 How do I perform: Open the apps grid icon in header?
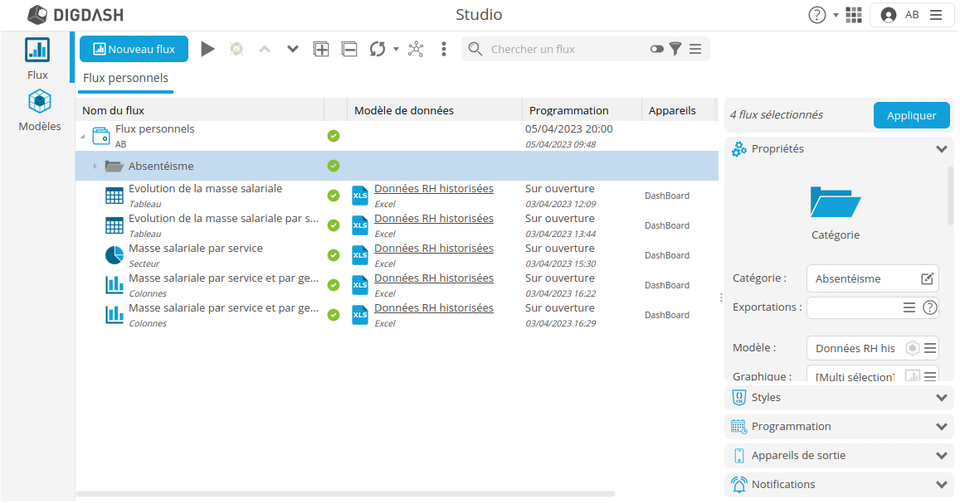coord(854,15)
